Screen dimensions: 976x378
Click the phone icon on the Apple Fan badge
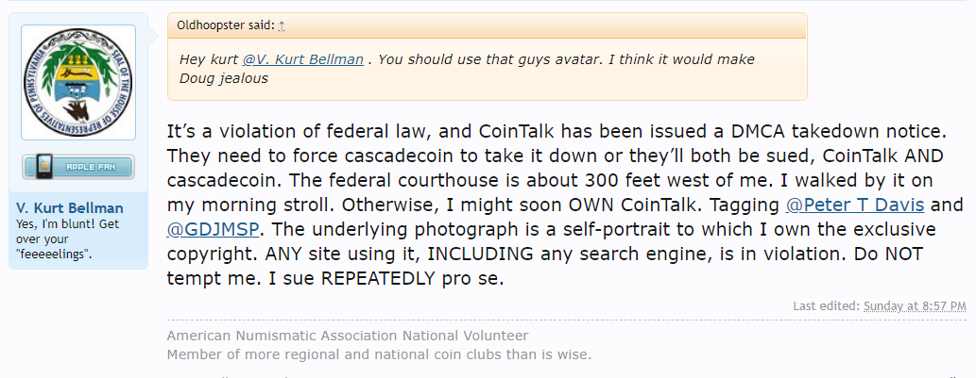[x=43, y=167]
